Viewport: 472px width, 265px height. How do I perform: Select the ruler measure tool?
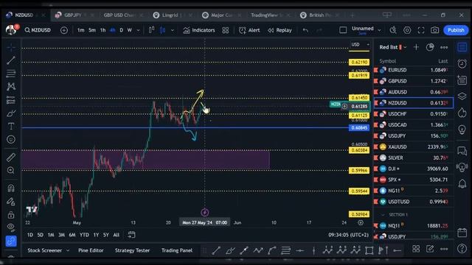point(11,157)
